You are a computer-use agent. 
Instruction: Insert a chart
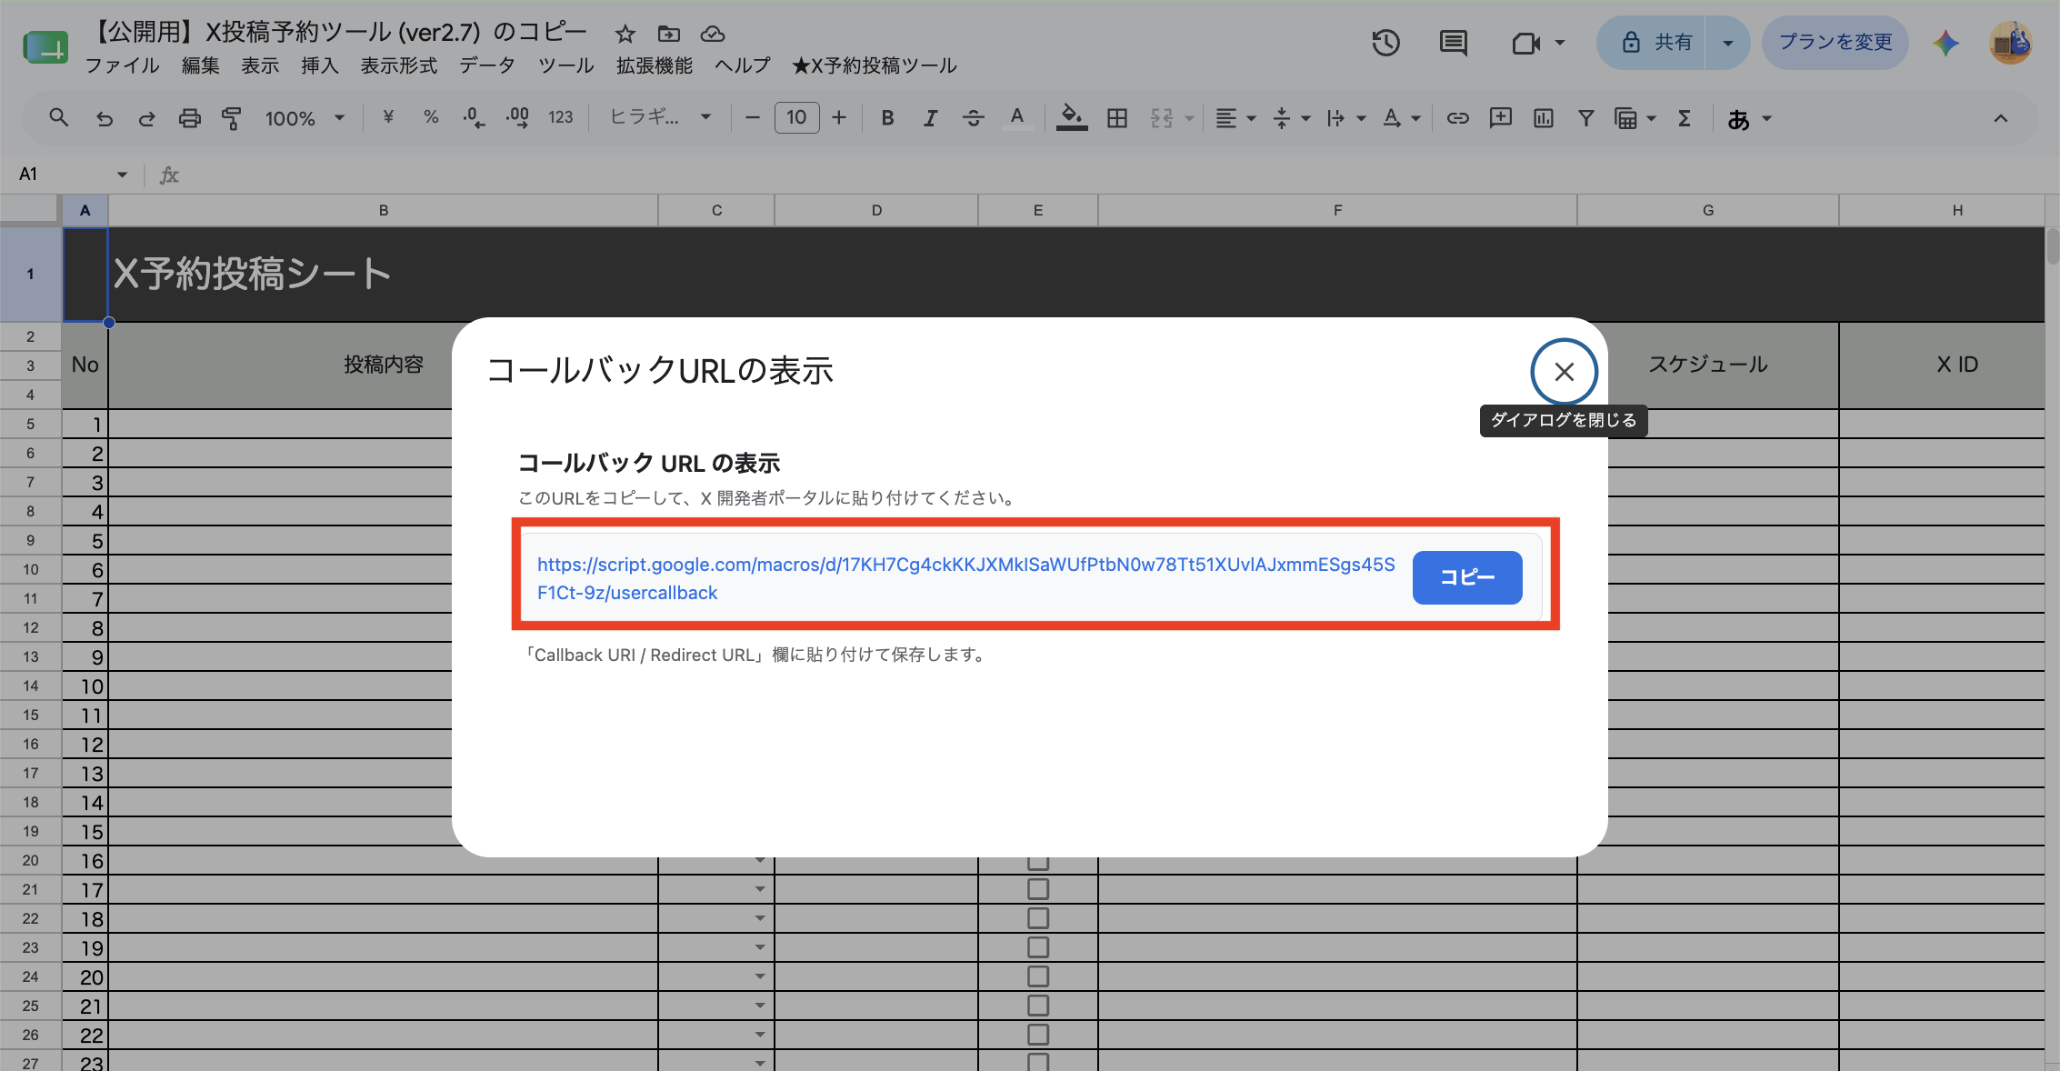click(1544, 118)
